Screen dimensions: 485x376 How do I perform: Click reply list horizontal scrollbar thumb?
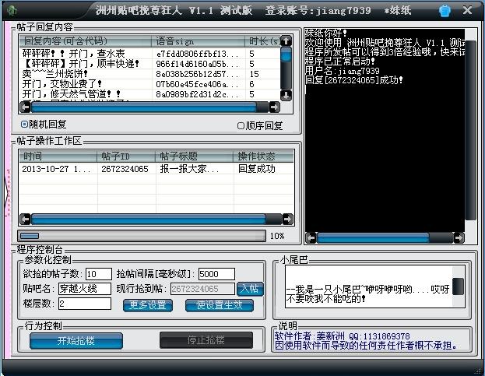click(143, 107)
